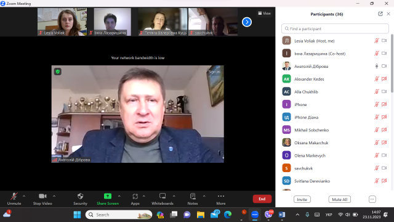Click the green encryption shield icon
Viewport: 394px width, 222px height.
(x=57, y=72)
